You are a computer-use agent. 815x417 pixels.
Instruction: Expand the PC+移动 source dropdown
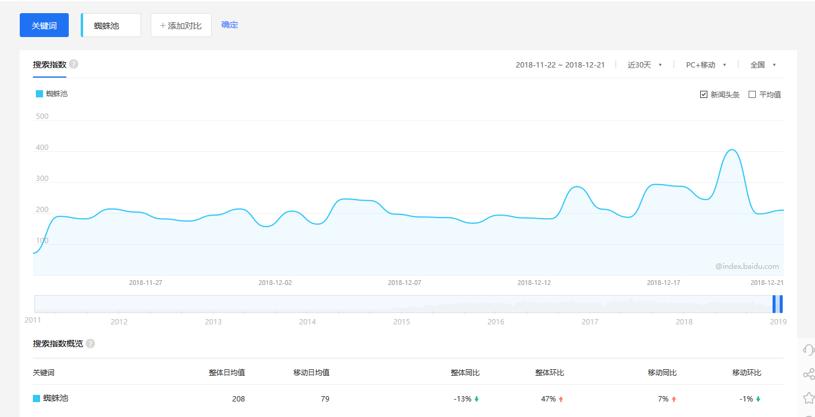[x=706, y=65]
